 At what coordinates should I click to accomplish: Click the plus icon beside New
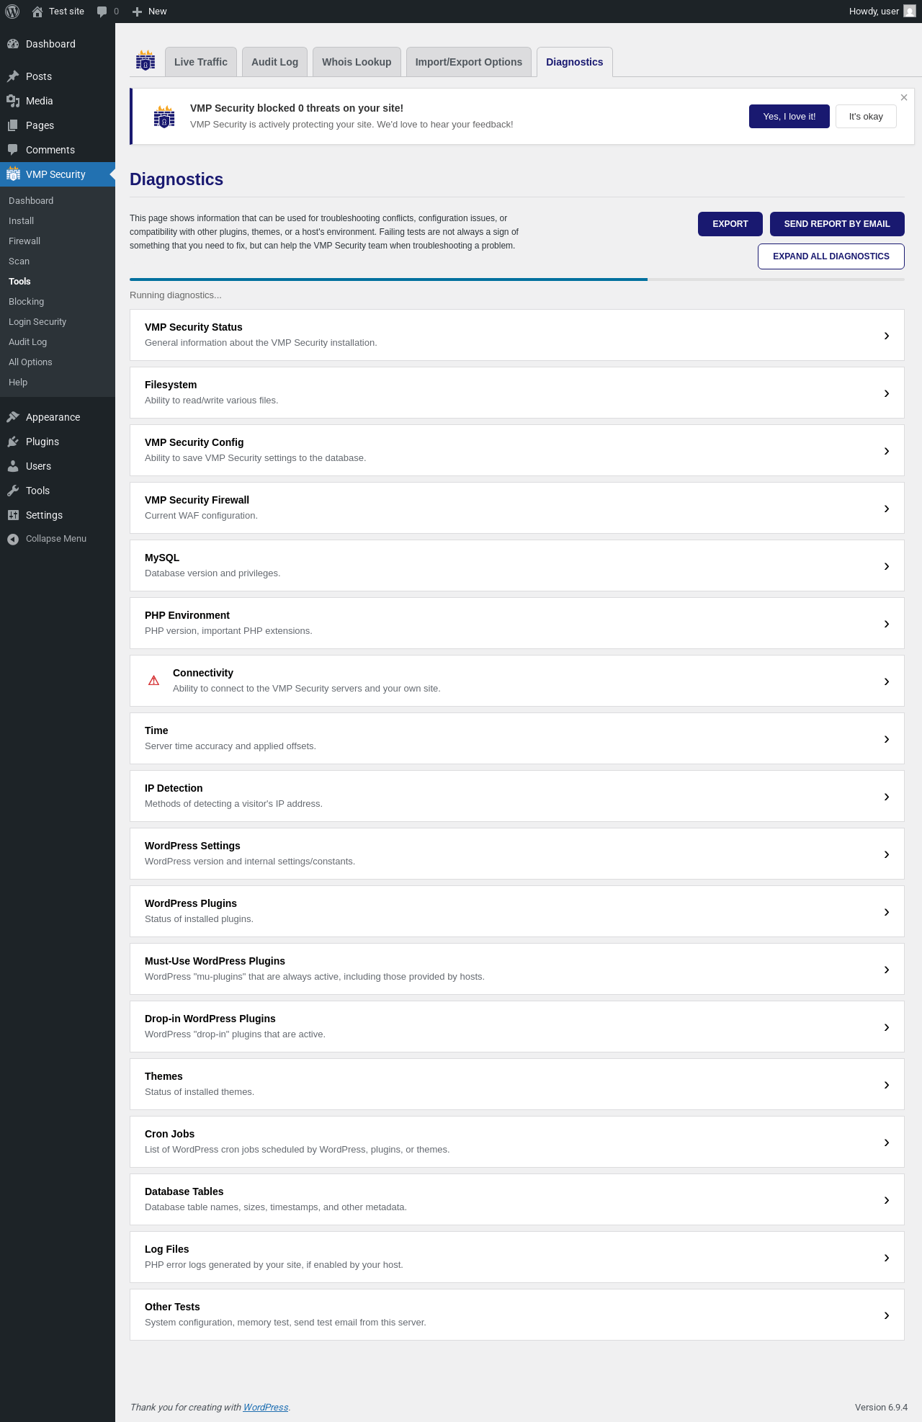[x=137, y=12]
